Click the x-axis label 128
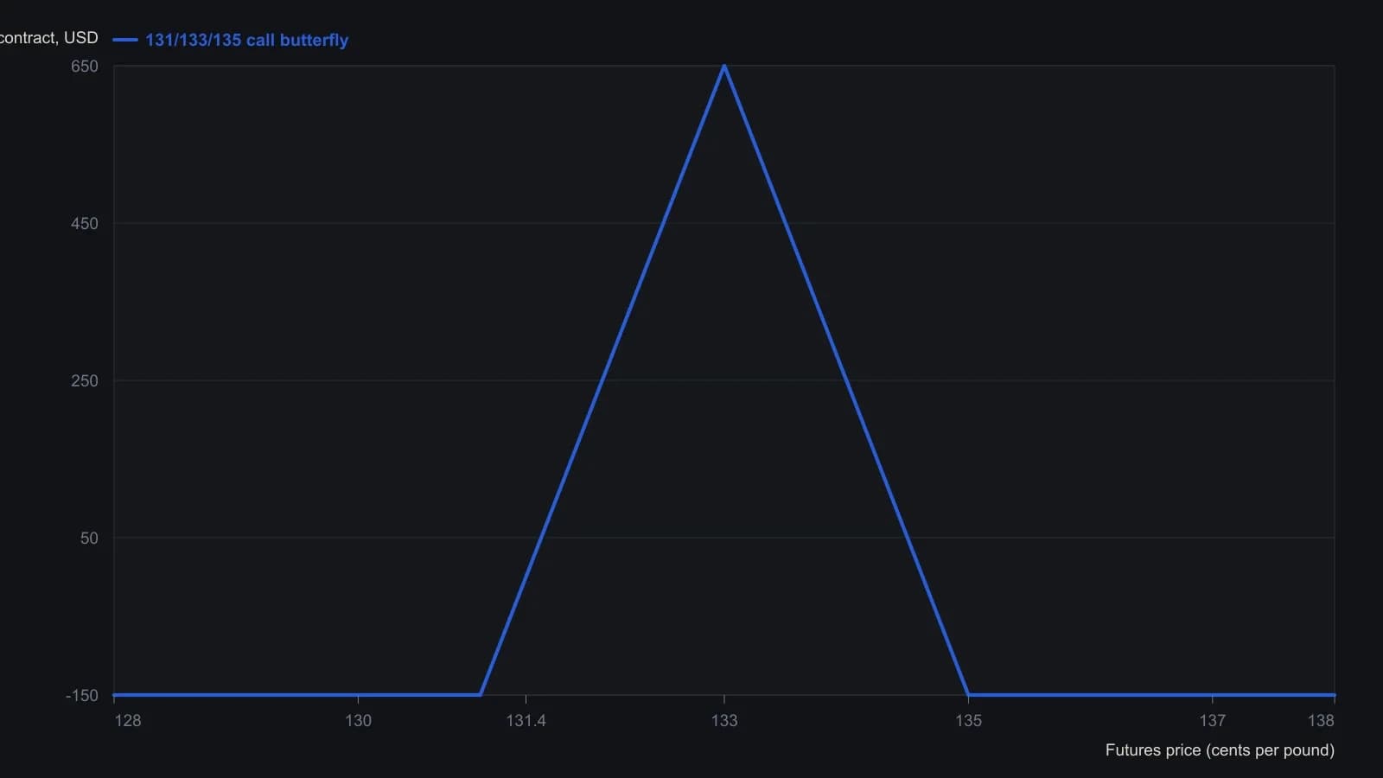This screenshot has width=1383, height=778. coord(128,721)
